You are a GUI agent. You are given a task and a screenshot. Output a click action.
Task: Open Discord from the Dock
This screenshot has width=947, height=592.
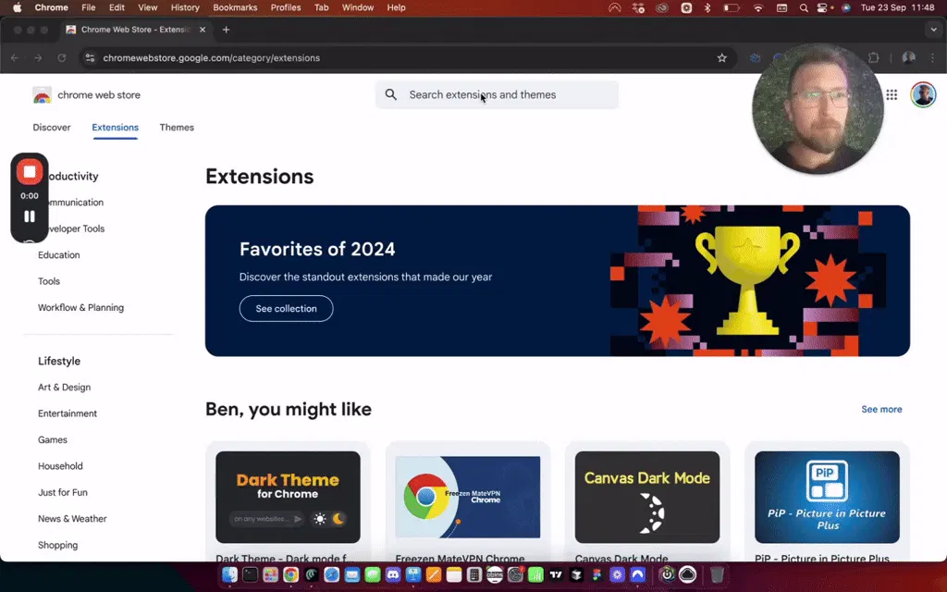pyautogui.click(x=392, y=575)
